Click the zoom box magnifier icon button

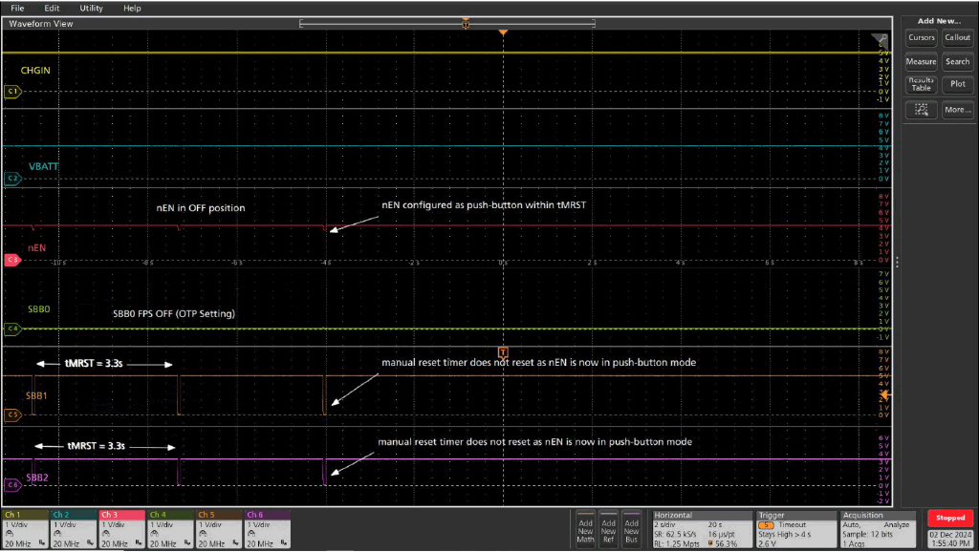click(x=922, y=110)
